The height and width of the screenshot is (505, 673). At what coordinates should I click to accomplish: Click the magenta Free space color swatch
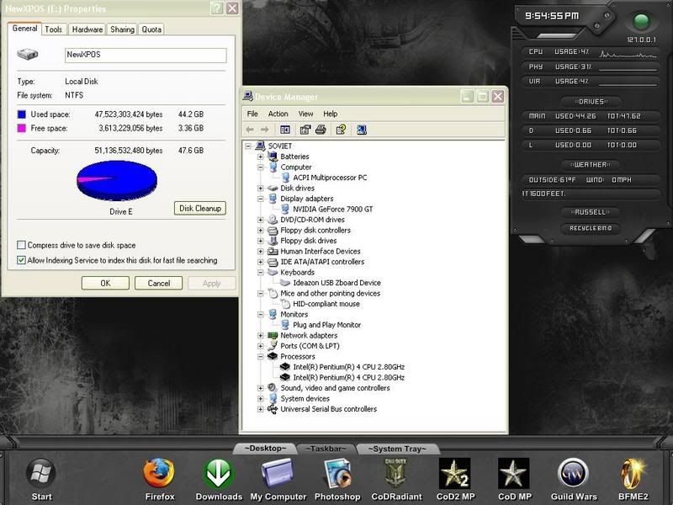pyautogui.click(x=22, y=128)
